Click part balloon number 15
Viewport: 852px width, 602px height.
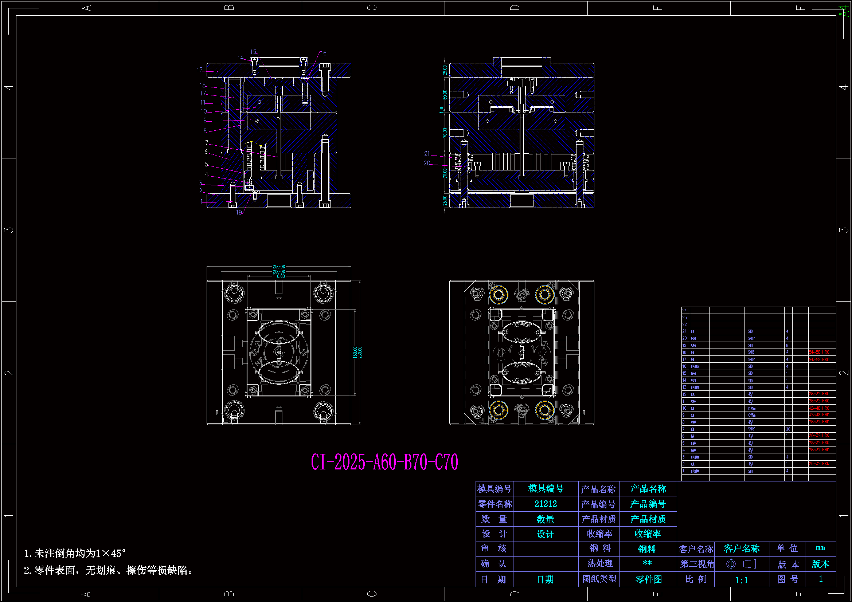coord(253,52)
